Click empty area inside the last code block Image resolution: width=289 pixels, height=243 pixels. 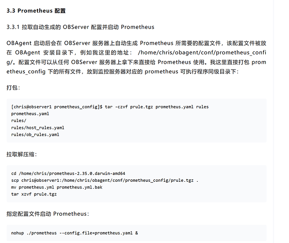pos(203,233)
